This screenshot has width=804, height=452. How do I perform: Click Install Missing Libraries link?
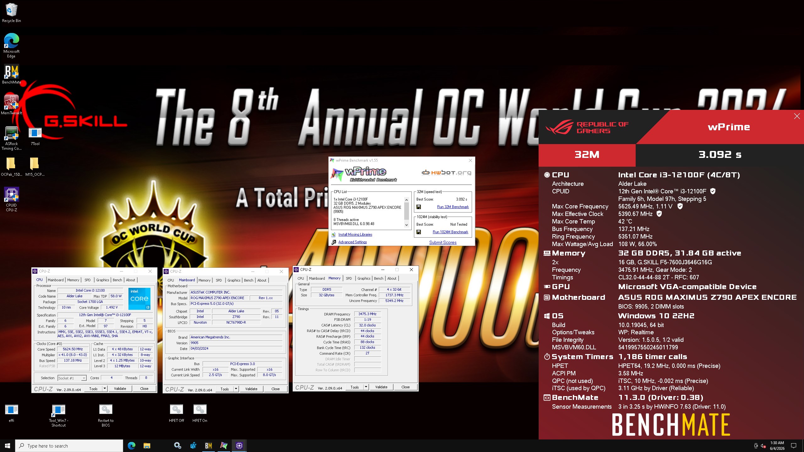[355, 234]
